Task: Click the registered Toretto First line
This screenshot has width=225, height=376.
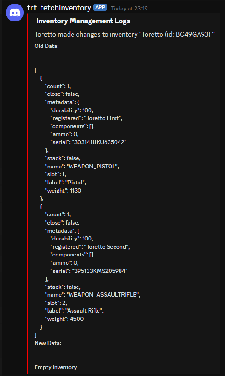Action: [86, 118]
